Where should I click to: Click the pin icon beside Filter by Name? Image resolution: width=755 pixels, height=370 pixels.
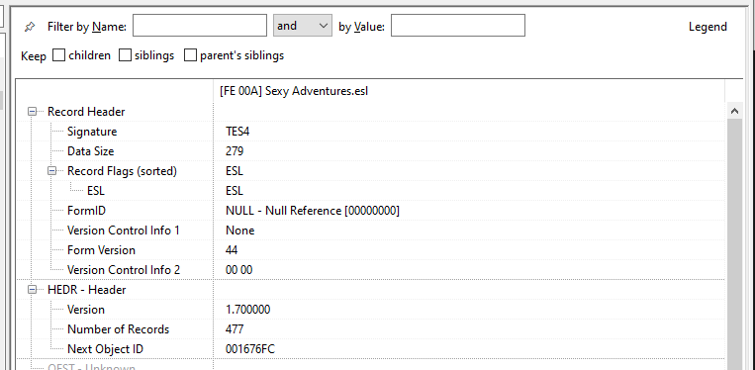point(30,27)
